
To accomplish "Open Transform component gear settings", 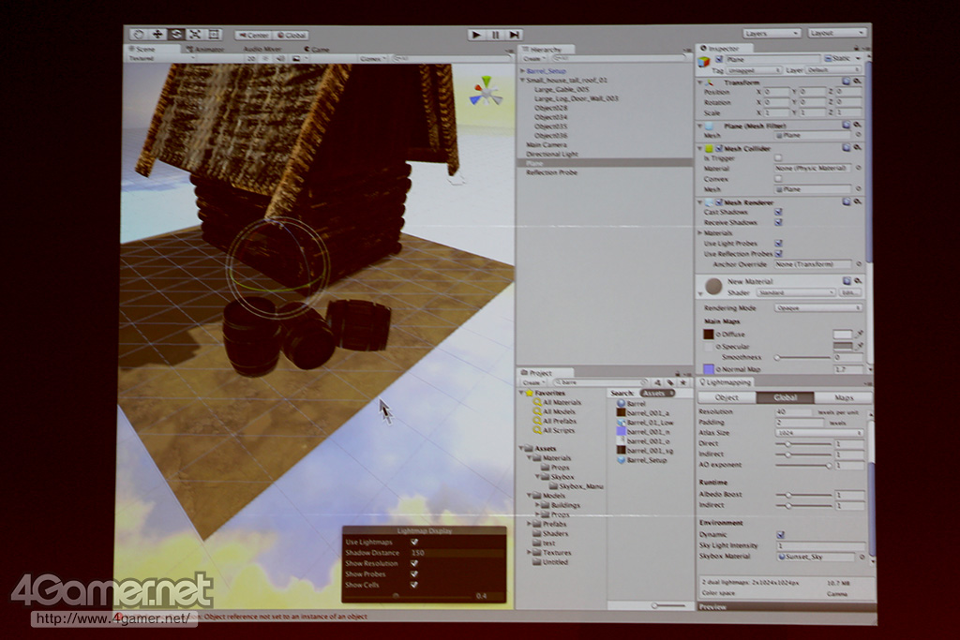I will coord(857,82).
